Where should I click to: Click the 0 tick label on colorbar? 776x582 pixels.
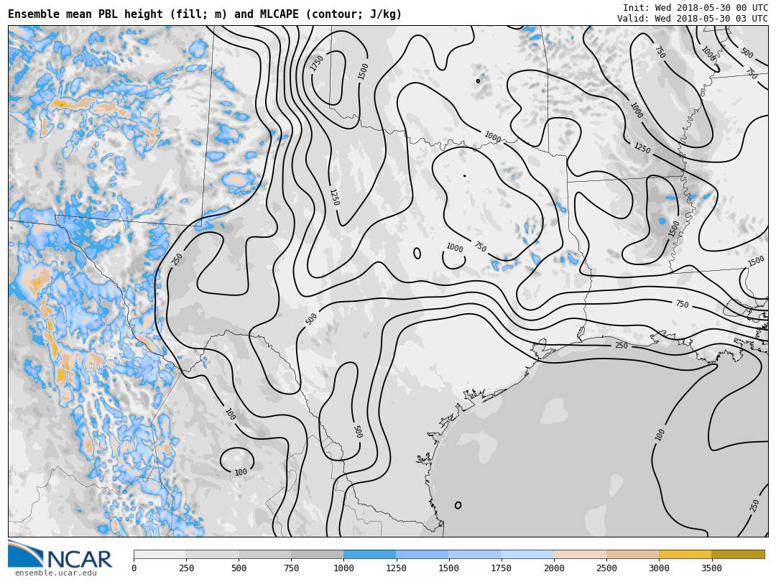click(x=134, y=568)
